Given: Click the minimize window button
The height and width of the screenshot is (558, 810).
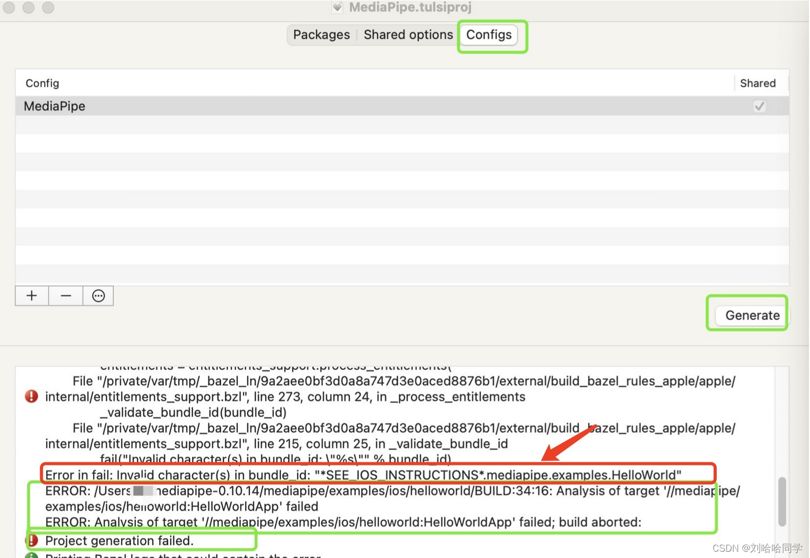Looking at the screenshot, I should click(x=28, y=7).
